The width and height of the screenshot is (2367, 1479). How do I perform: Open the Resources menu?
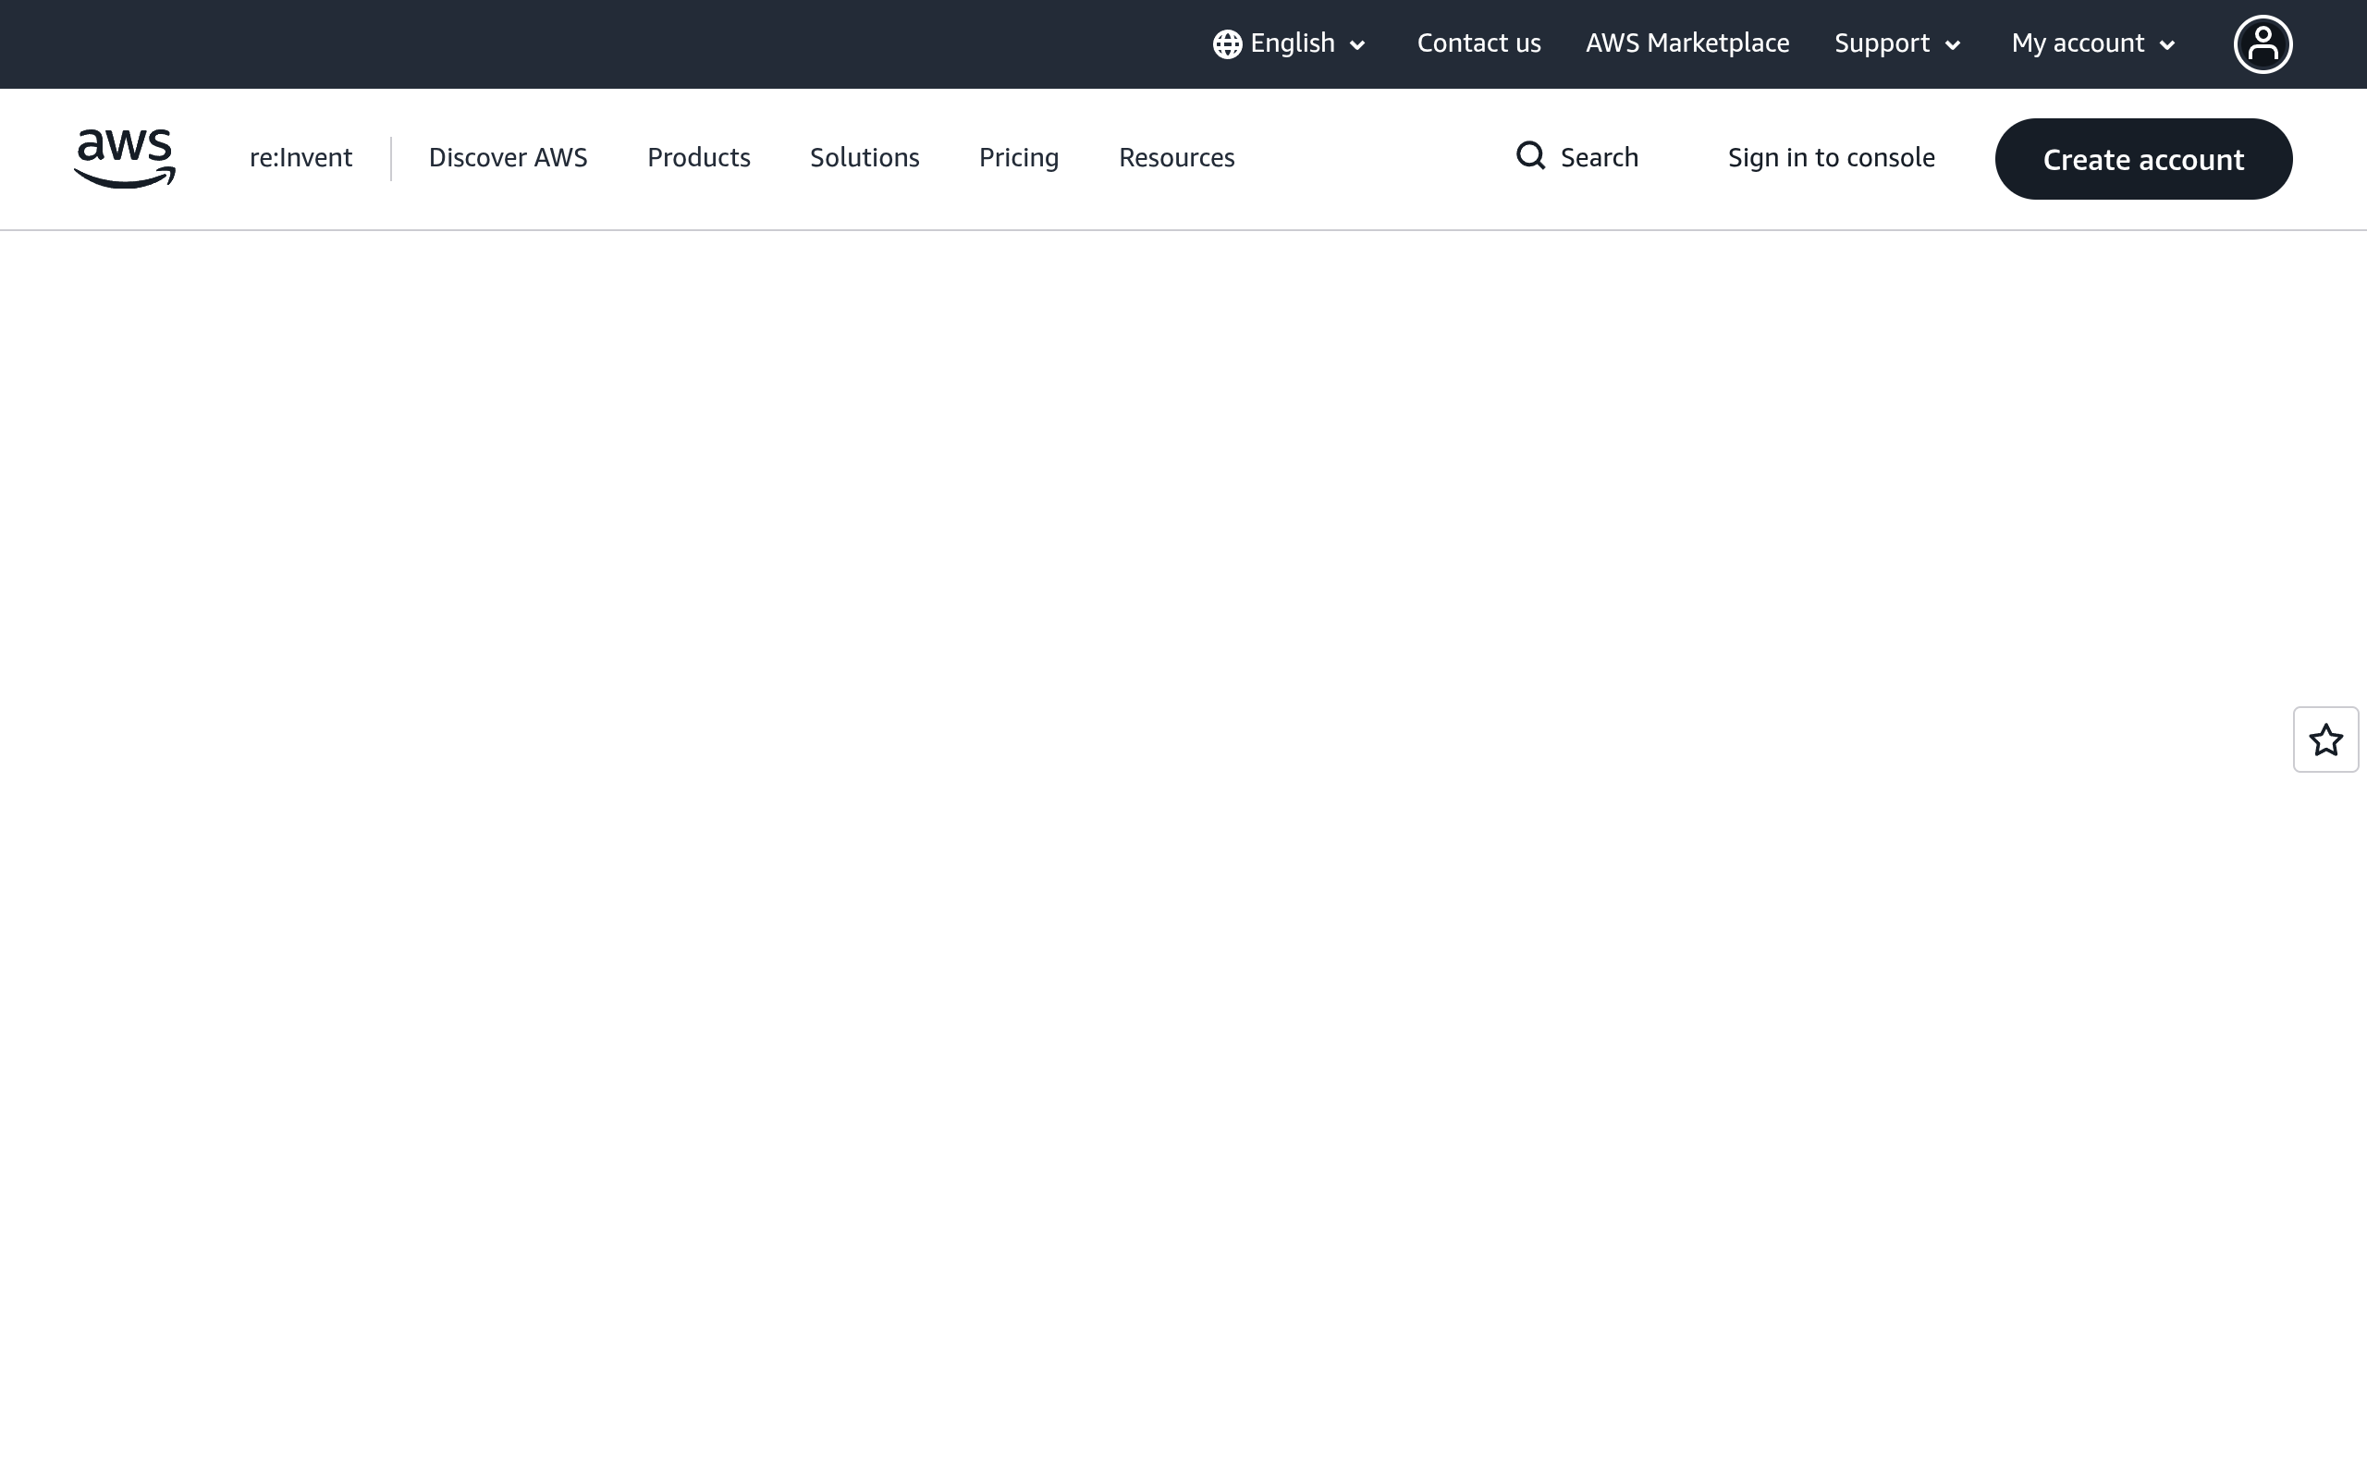[1177, 157]
